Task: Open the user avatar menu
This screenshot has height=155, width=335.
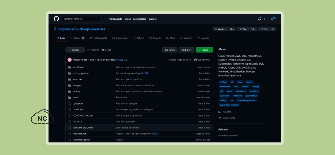Action: click(273, 19)
